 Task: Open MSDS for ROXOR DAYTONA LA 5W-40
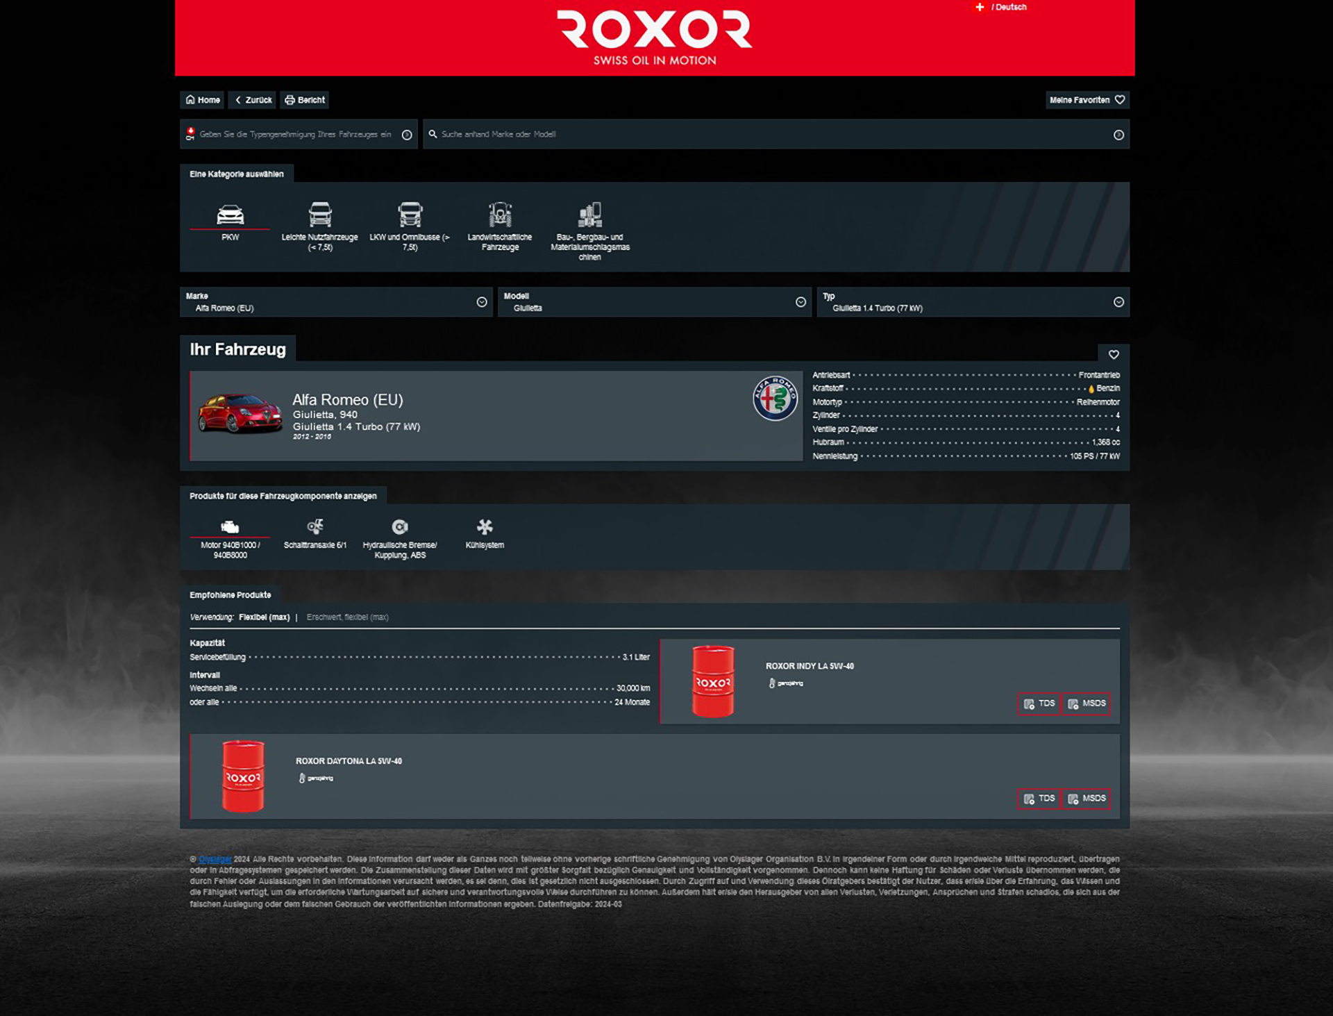1087,799
